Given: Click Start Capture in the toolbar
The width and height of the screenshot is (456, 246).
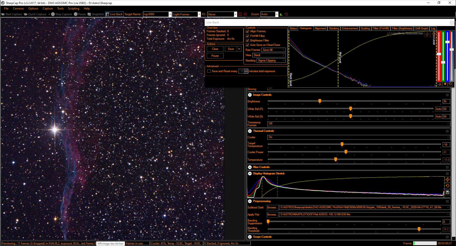Looking at the screenshot, I should click(12, 14).
